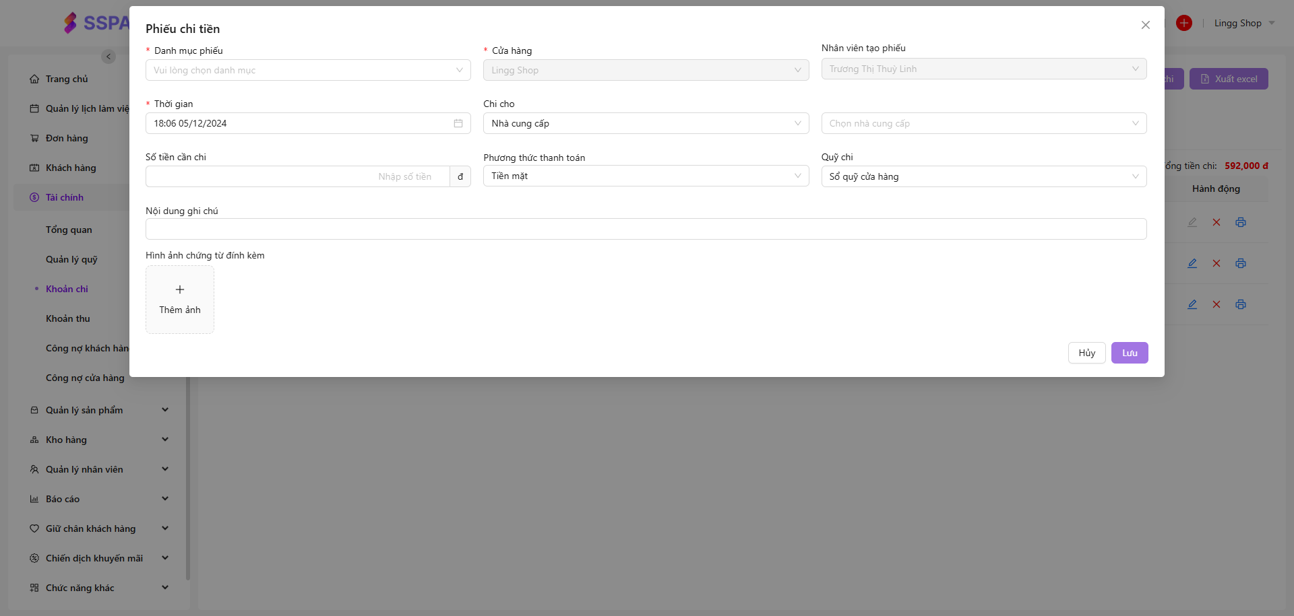The width and height of the screenshot is (1294, 616).
Task: Open the Nhân viên tạo phiếu dropdown
Action: 984,69
